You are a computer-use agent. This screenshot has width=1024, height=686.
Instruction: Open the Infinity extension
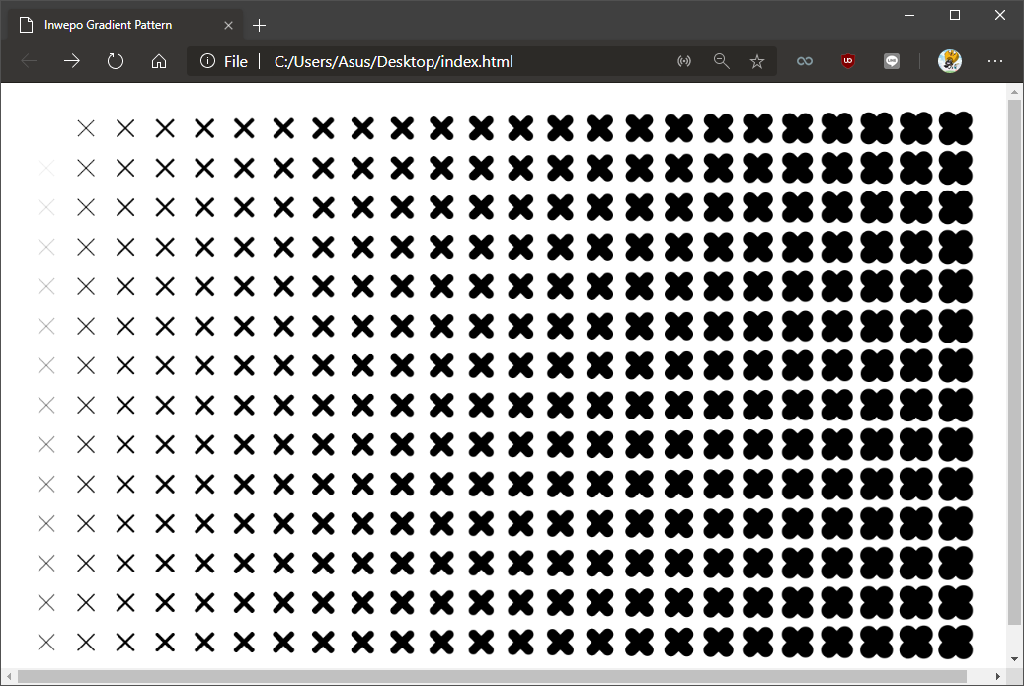point(804,60)
